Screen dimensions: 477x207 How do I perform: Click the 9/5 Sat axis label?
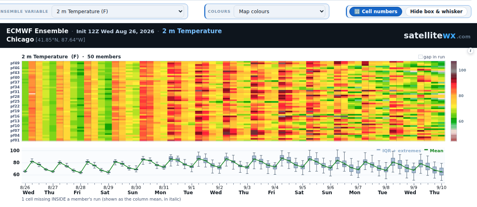coord(300,190)
